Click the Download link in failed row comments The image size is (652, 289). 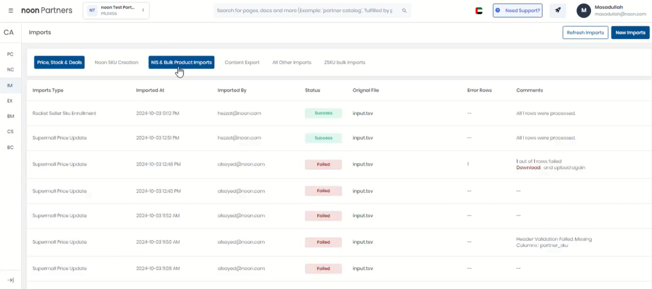tap(528, 167)
